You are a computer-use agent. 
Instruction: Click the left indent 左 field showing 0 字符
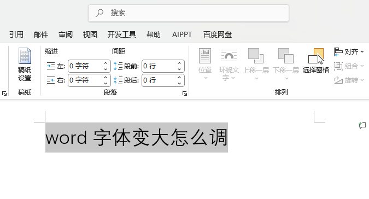point(89,66)
